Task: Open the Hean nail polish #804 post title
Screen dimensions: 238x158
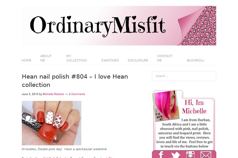Action: tap(75, 81)
